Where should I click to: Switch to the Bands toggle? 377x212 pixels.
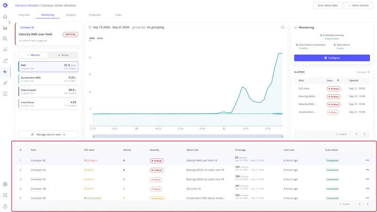pyautogui.click(x=63, y=55)
